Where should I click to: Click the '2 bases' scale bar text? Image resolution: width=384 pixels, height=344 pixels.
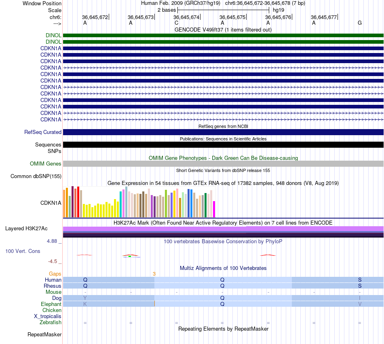point(167,10)
